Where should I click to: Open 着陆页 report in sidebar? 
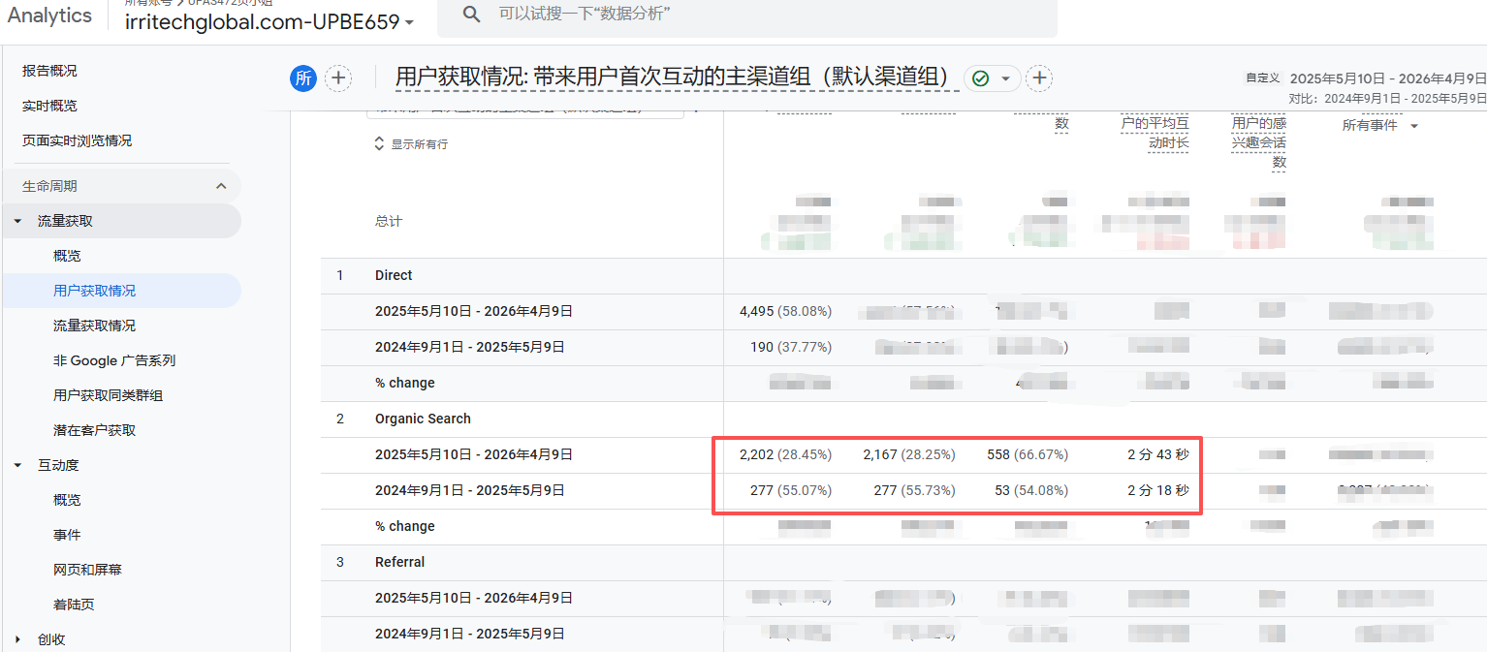coord(74,605)
